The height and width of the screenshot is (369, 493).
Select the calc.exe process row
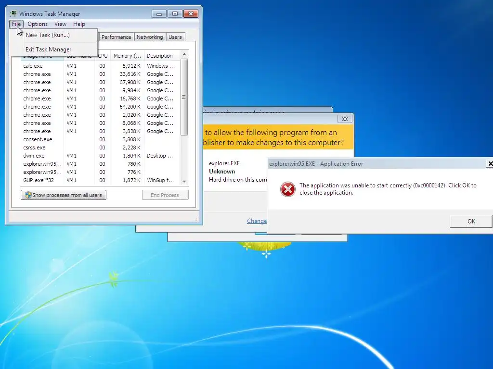pyautogui.click(x=101, y=66)
